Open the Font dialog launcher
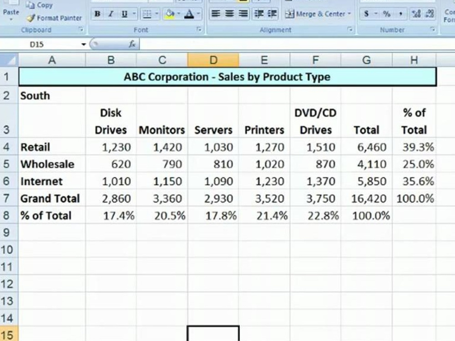 [199, 30]
